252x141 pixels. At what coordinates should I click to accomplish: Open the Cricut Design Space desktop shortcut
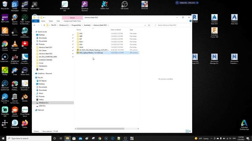point(25,112)
